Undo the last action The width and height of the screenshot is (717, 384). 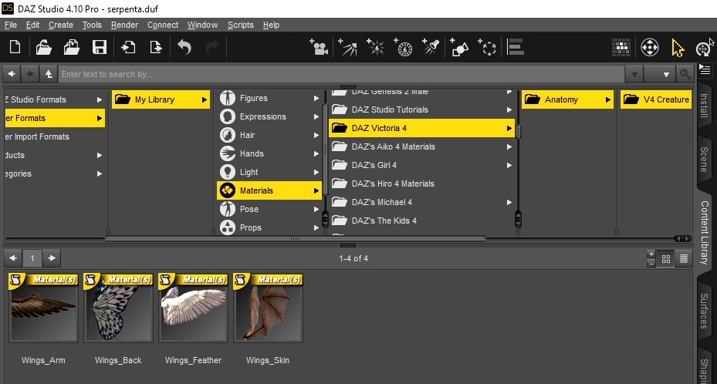184,47
